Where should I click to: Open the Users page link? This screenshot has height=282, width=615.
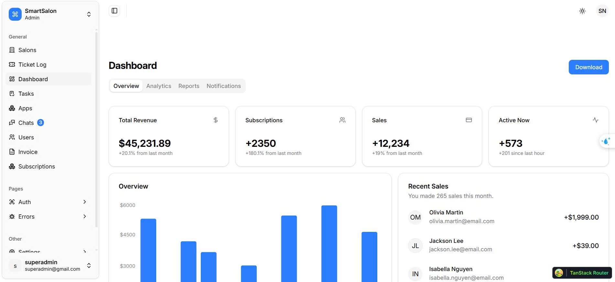point(49,137)
